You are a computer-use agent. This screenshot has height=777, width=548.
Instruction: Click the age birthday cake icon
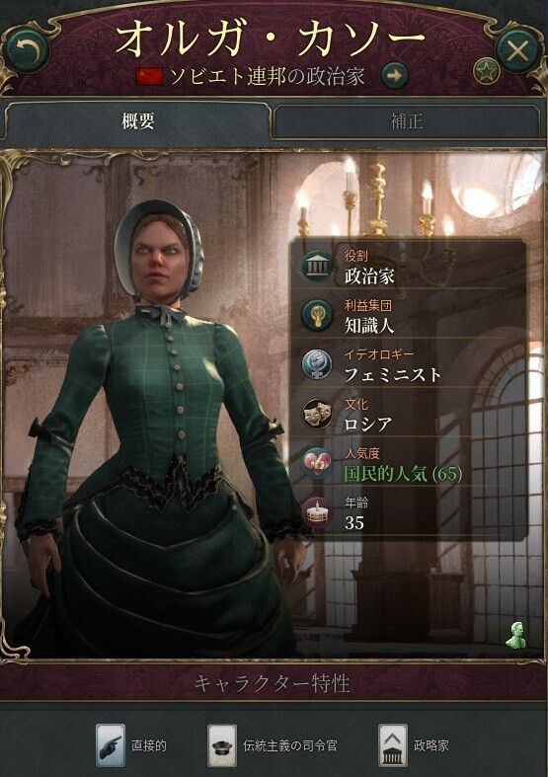tap(318, 512)
